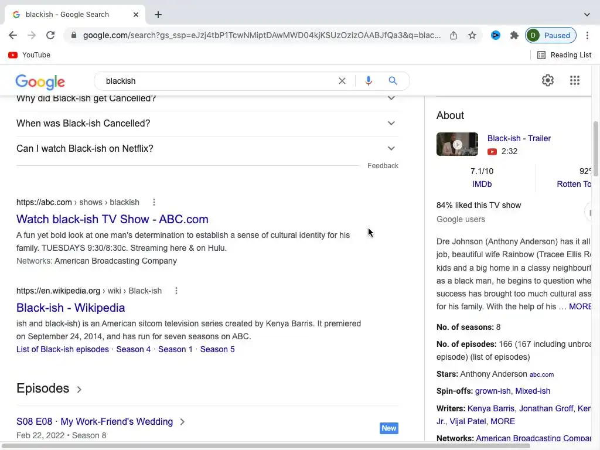Click the Feedback link
600x450 pixels.
pos(383,166)
